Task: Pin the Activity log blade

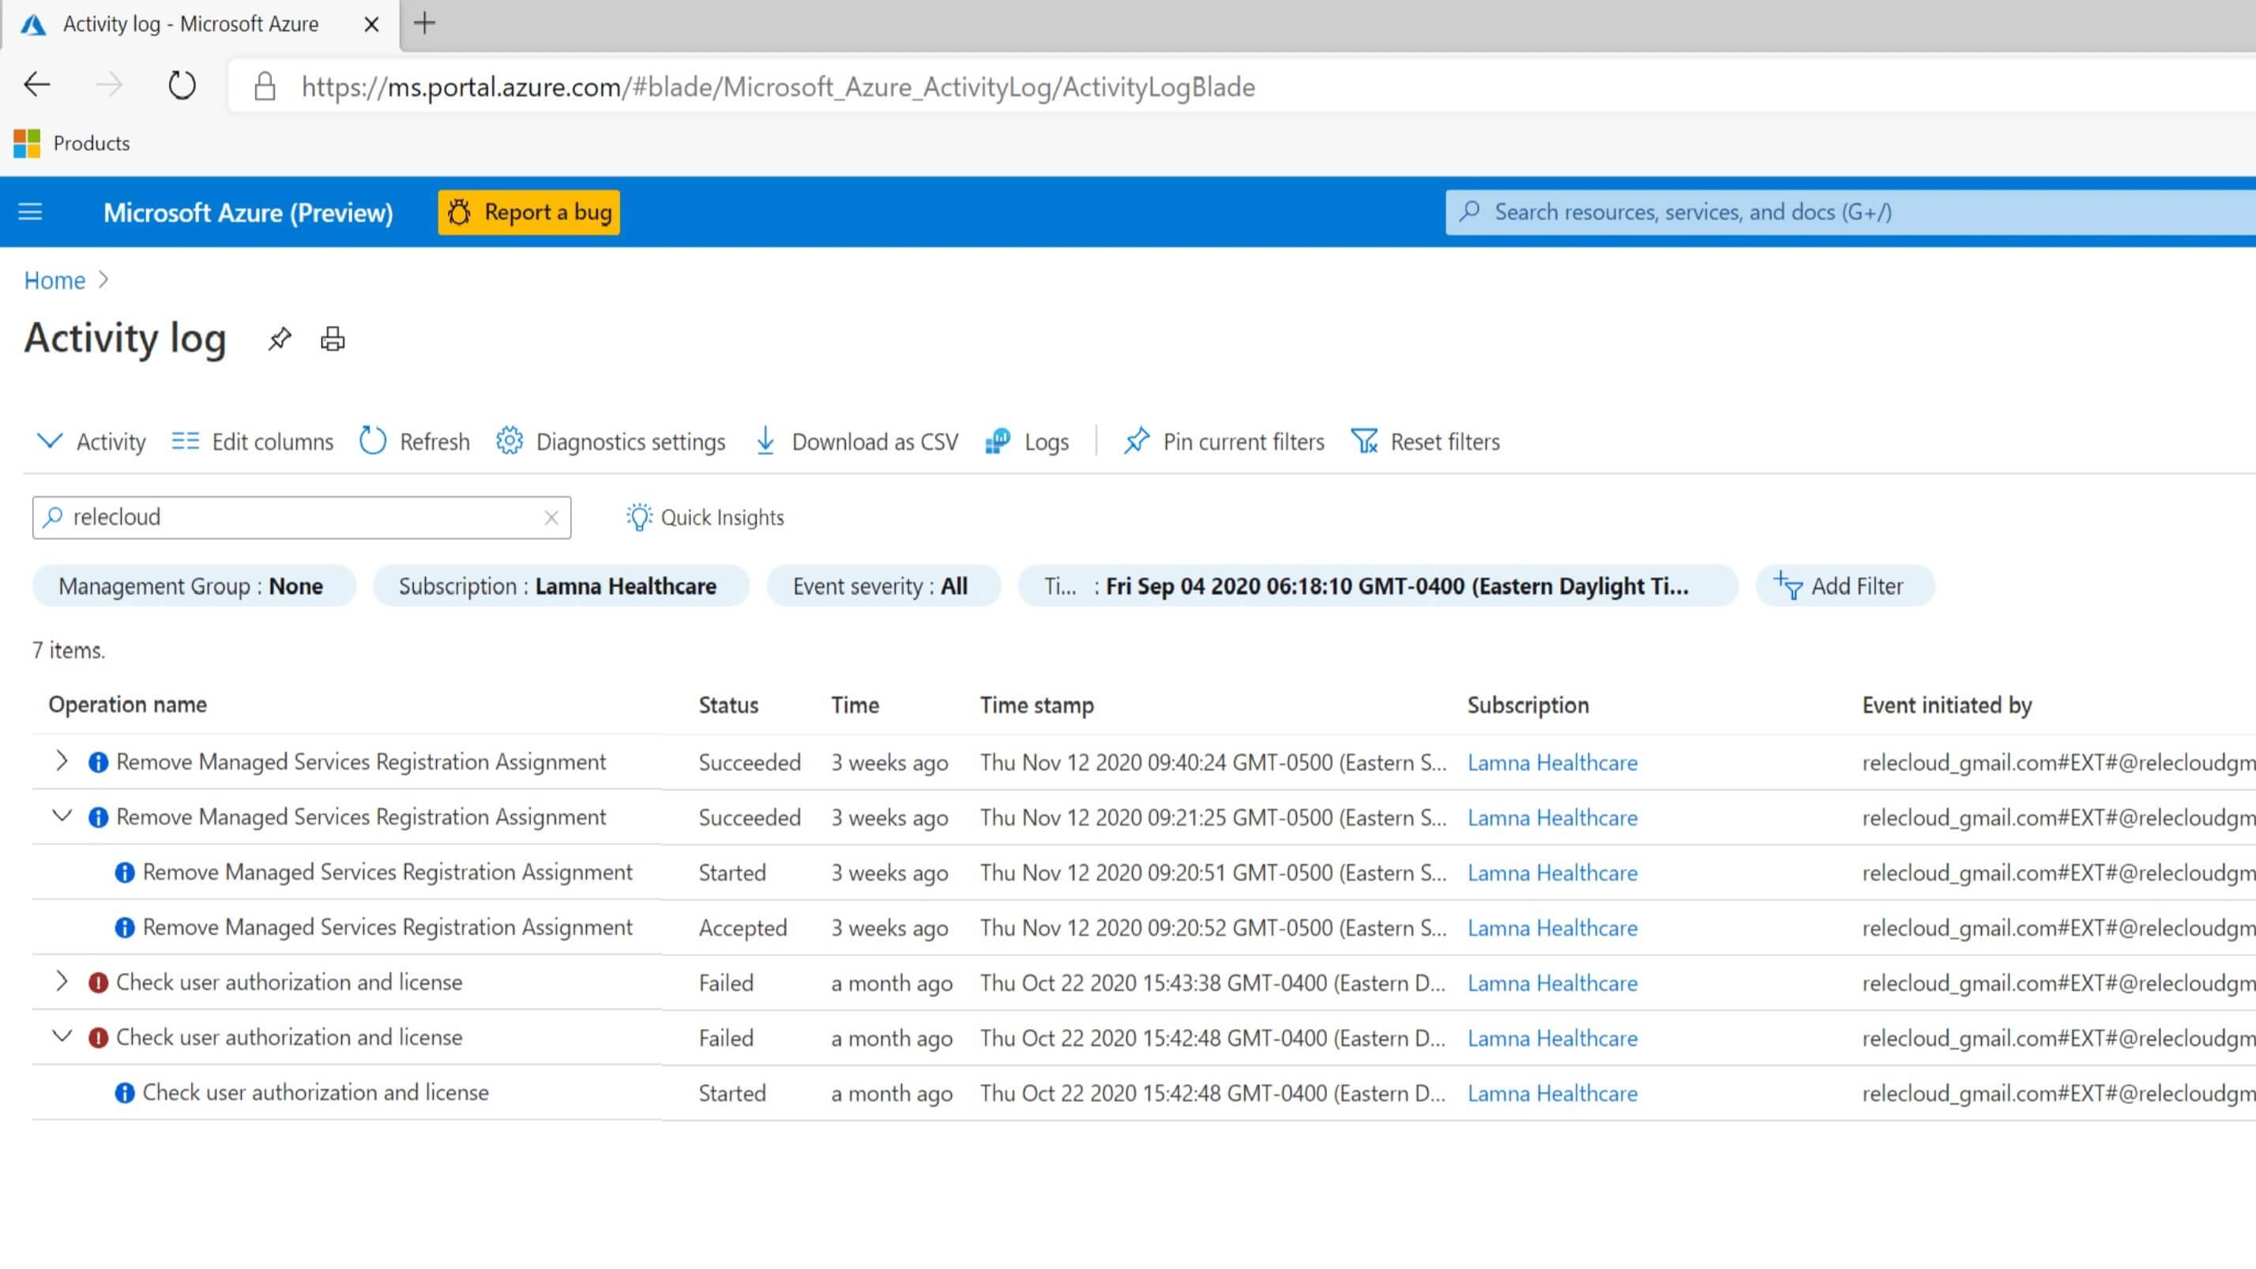Action: coord(280,339)
